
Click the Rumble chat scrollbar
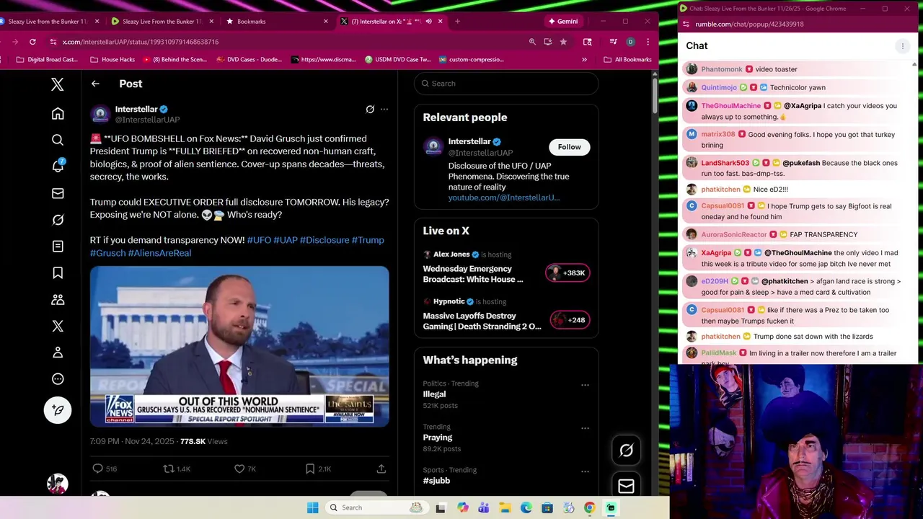point(914,213)
